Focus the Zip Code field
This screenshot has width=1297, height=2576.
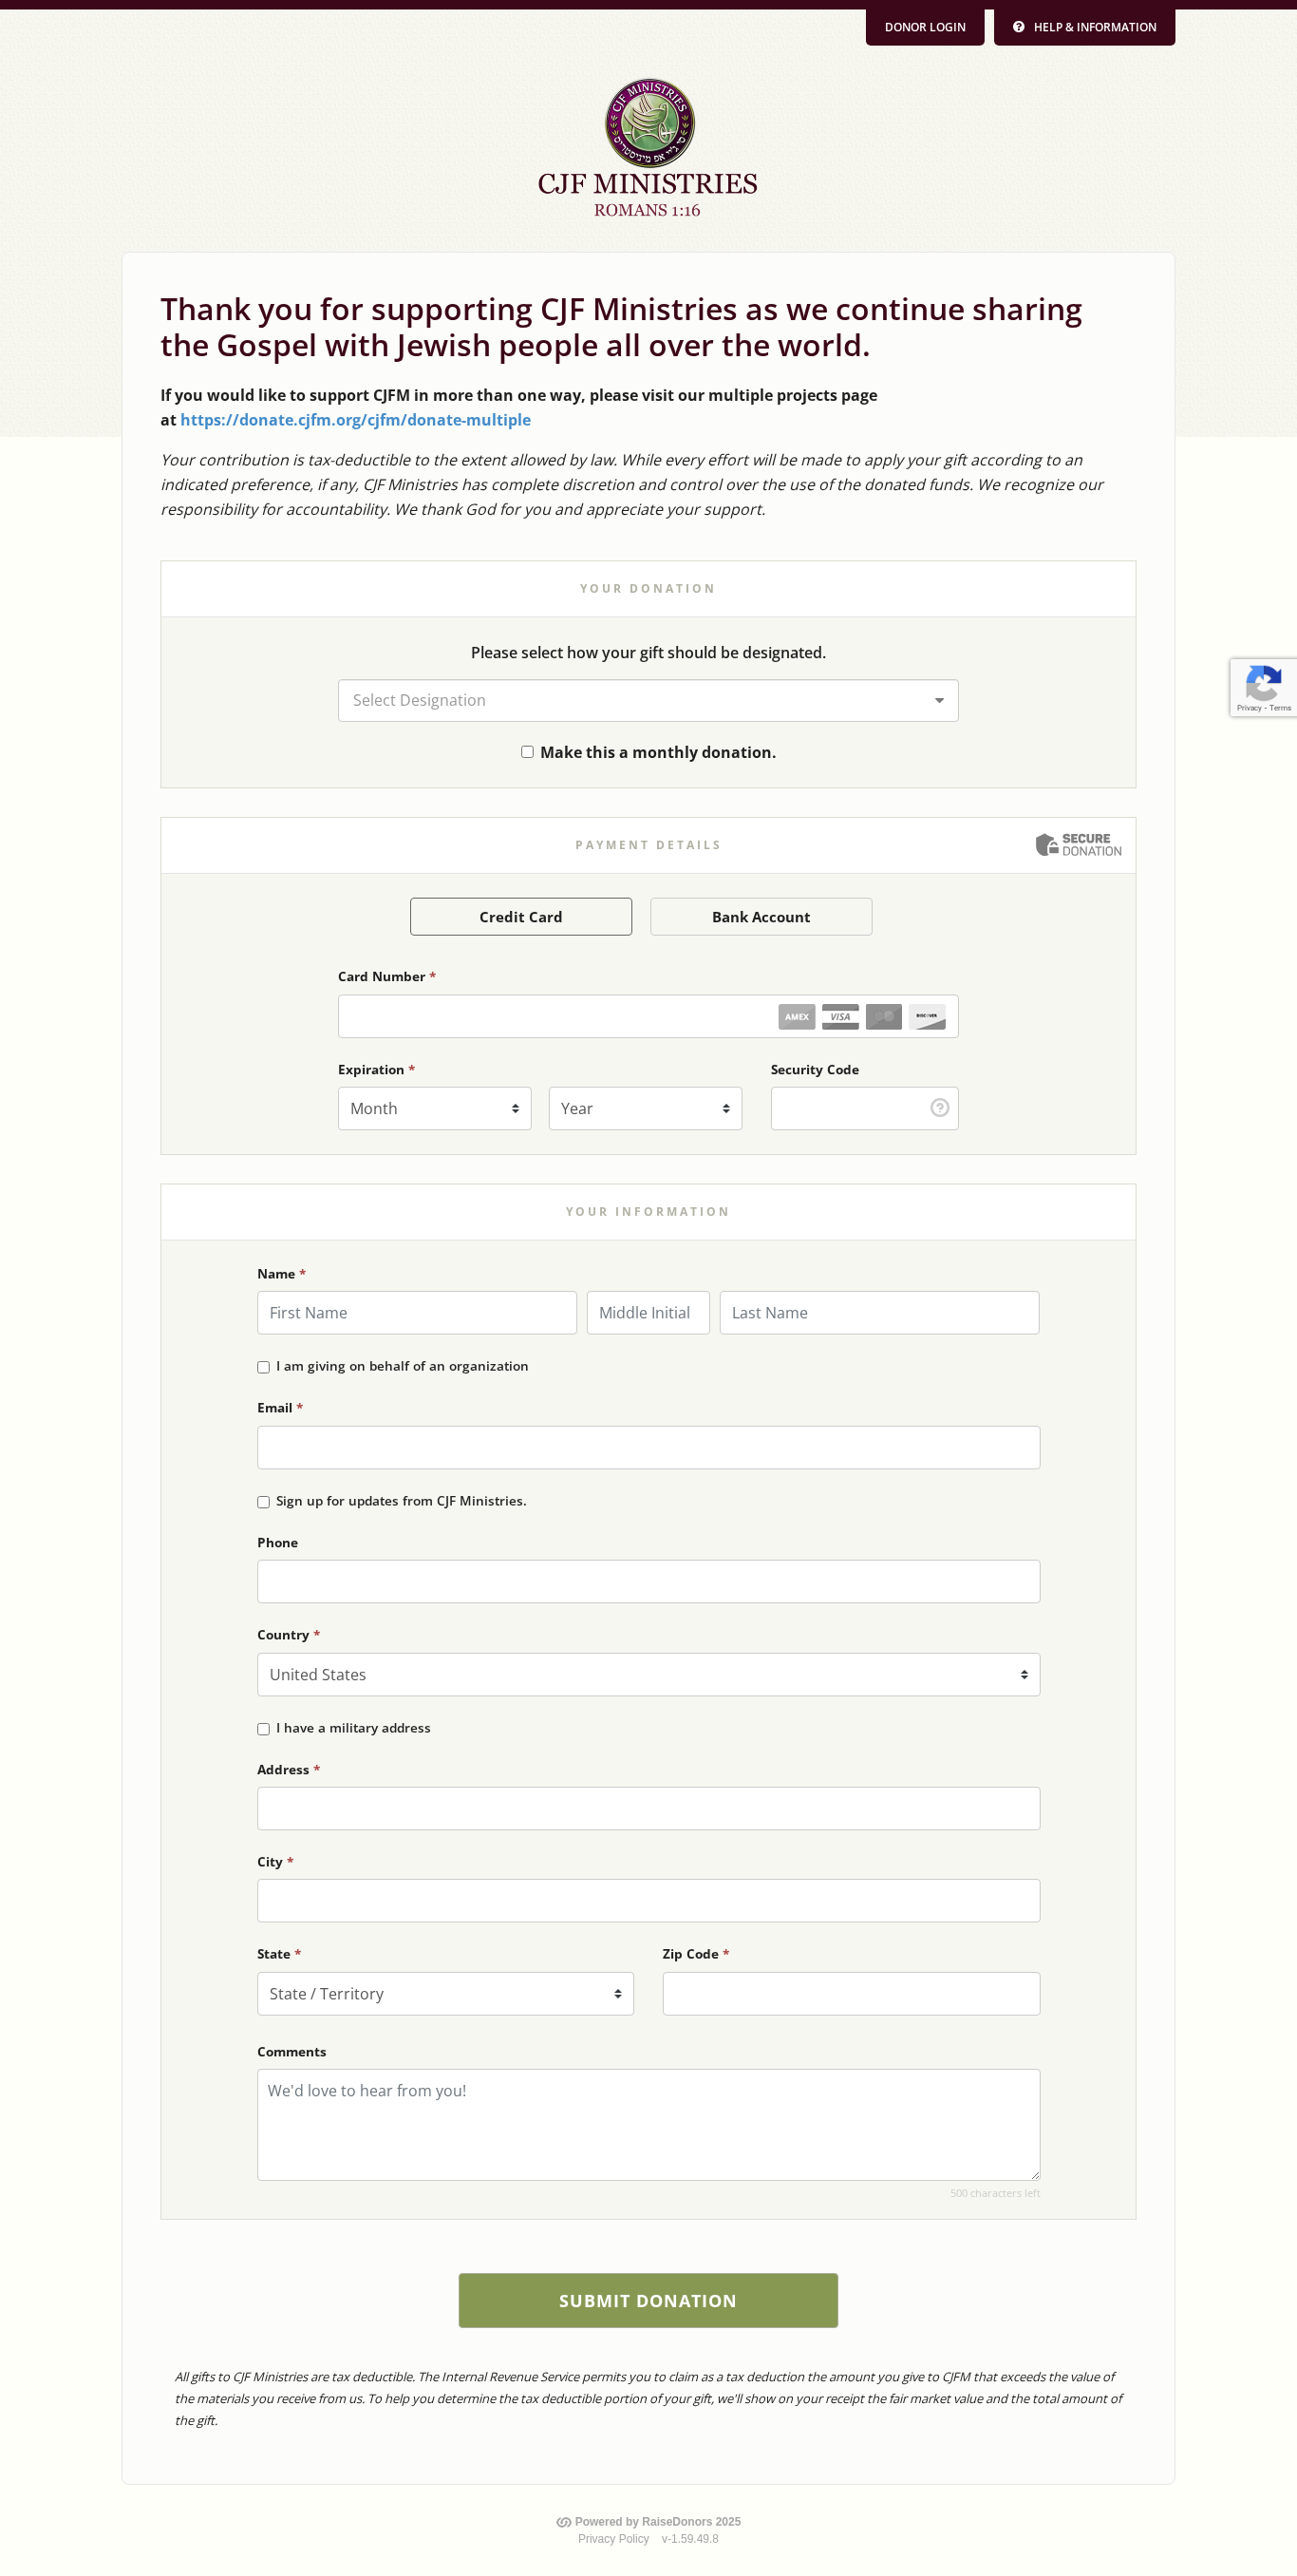pos(851,1993)
